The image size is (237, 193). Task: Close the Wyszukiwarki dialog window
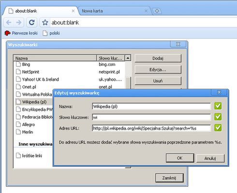coord(178,44)
